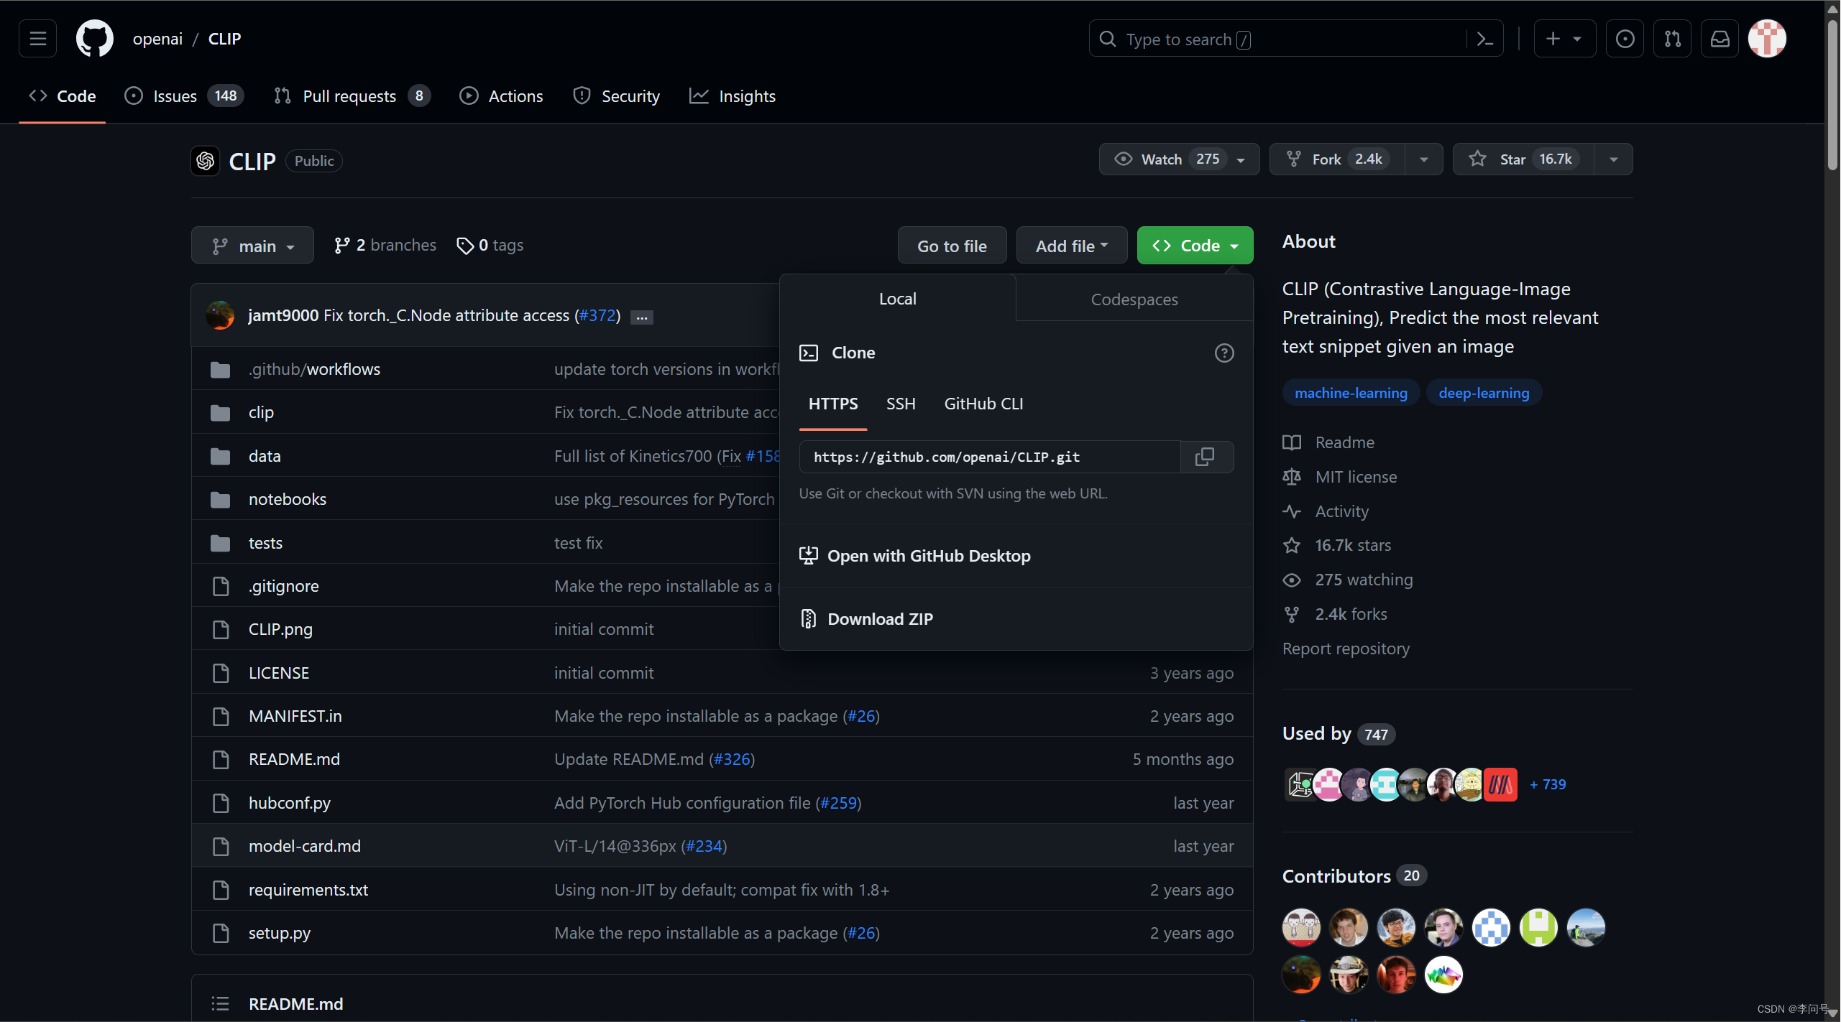1841x1022 pixels.
Task: Toggle Watch notifications dropdown
Action: pos(1241,159)
